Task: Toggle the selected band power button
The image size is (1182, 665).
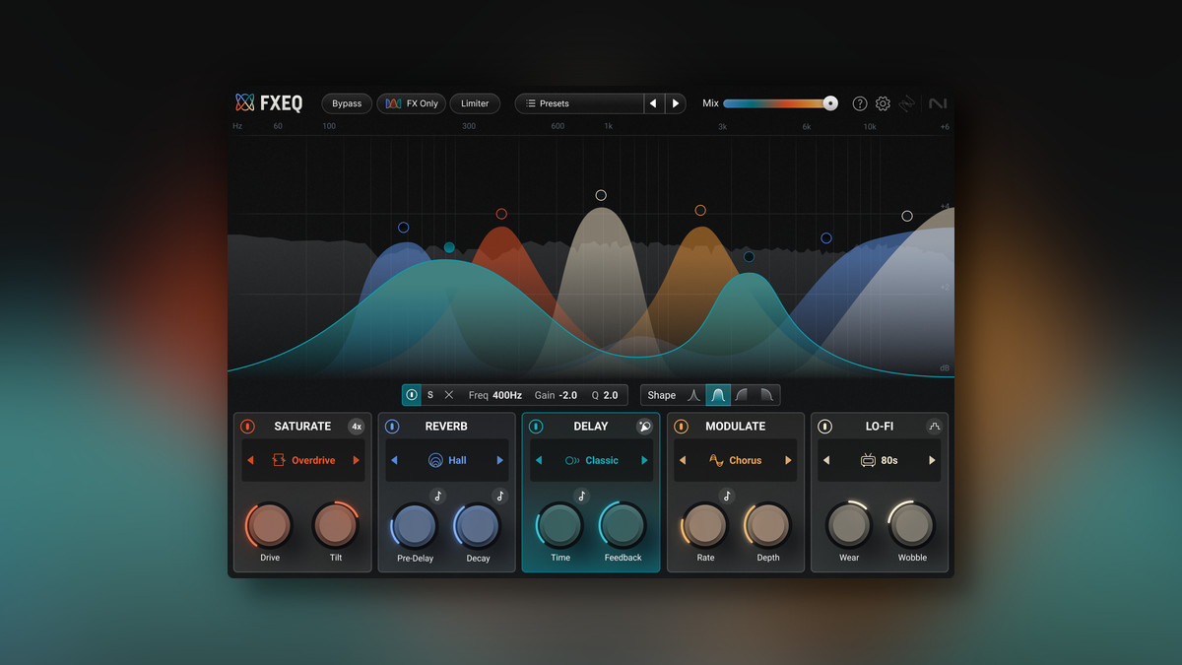Action: [x=412, y=395]
